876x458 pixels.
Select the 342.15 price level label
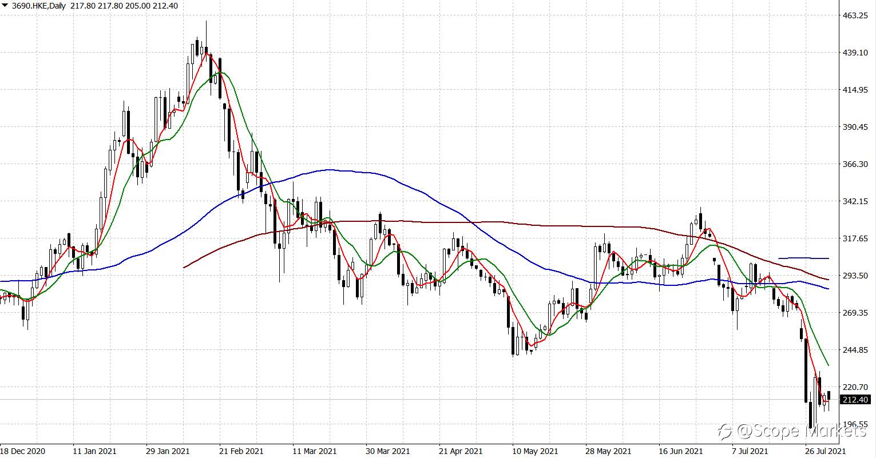(856, 201)
